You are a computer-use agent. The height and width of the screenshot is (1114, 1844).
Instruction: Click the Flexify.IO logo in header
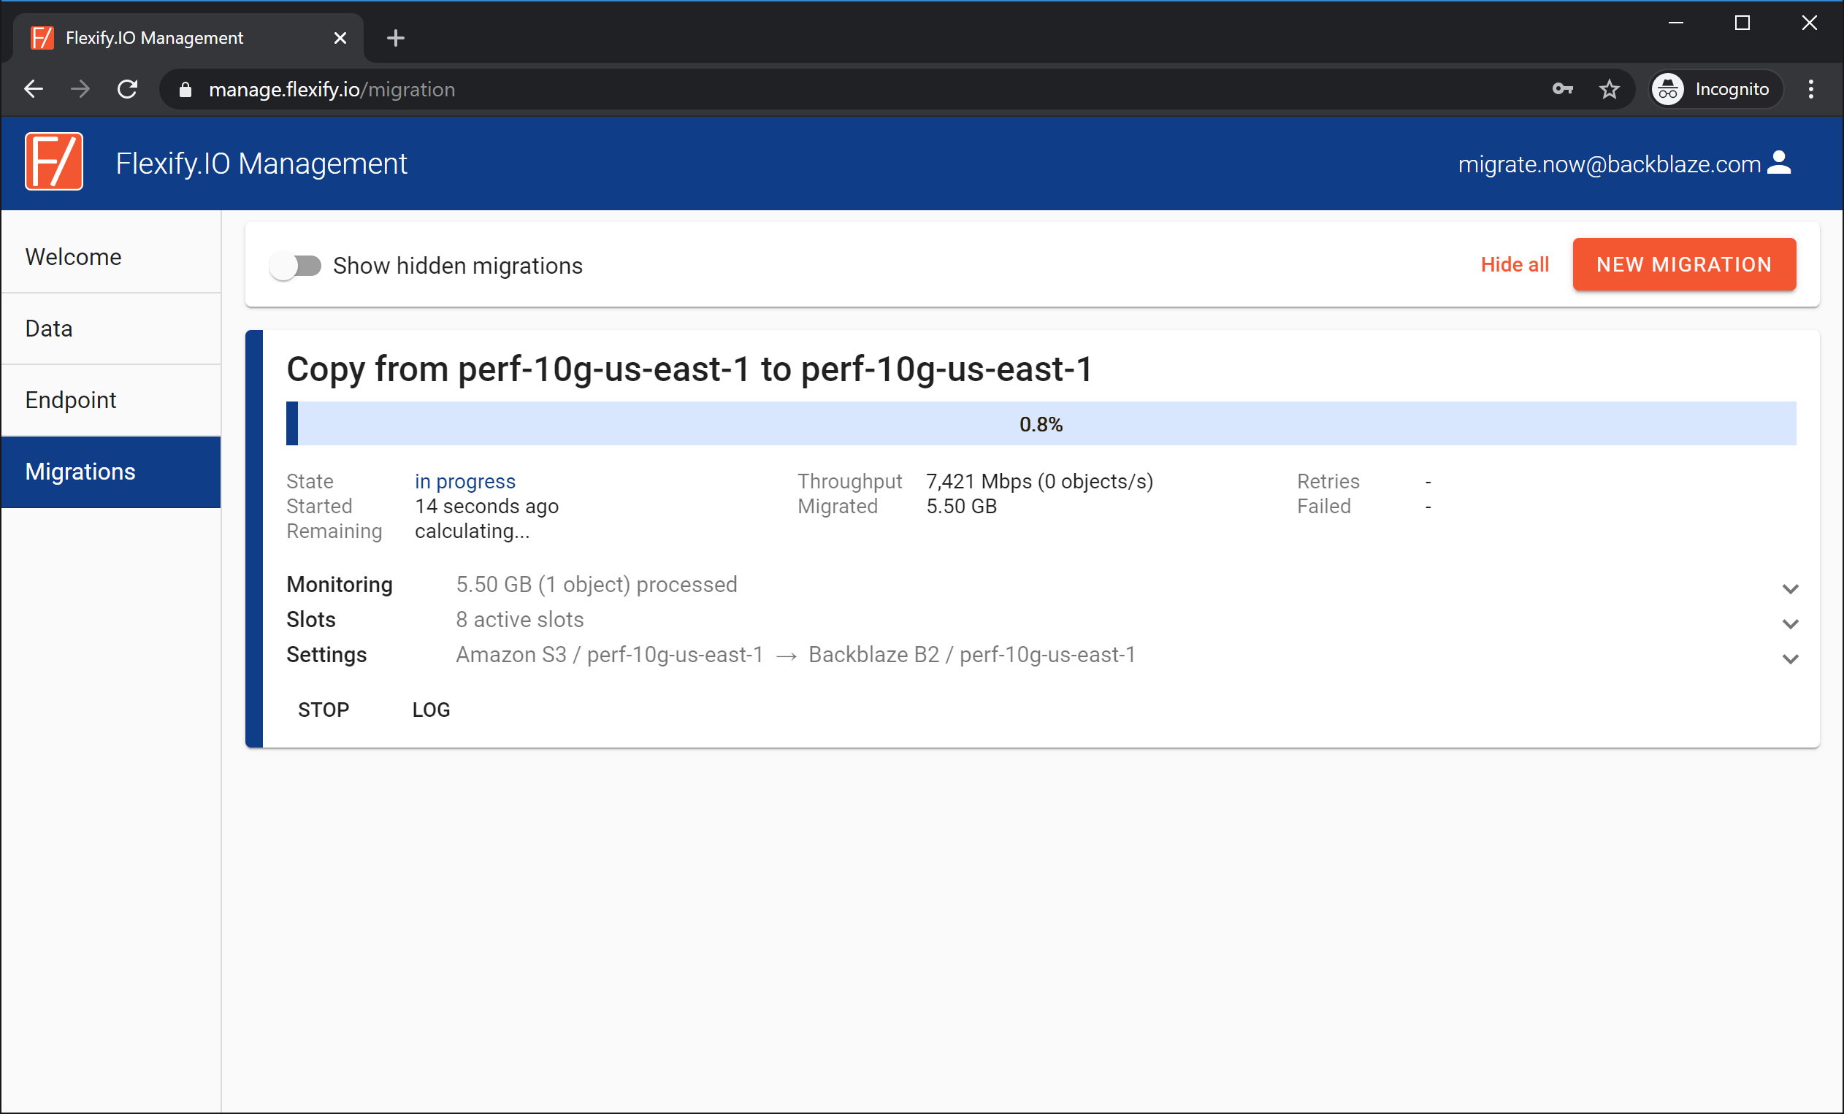click(54, 162)
